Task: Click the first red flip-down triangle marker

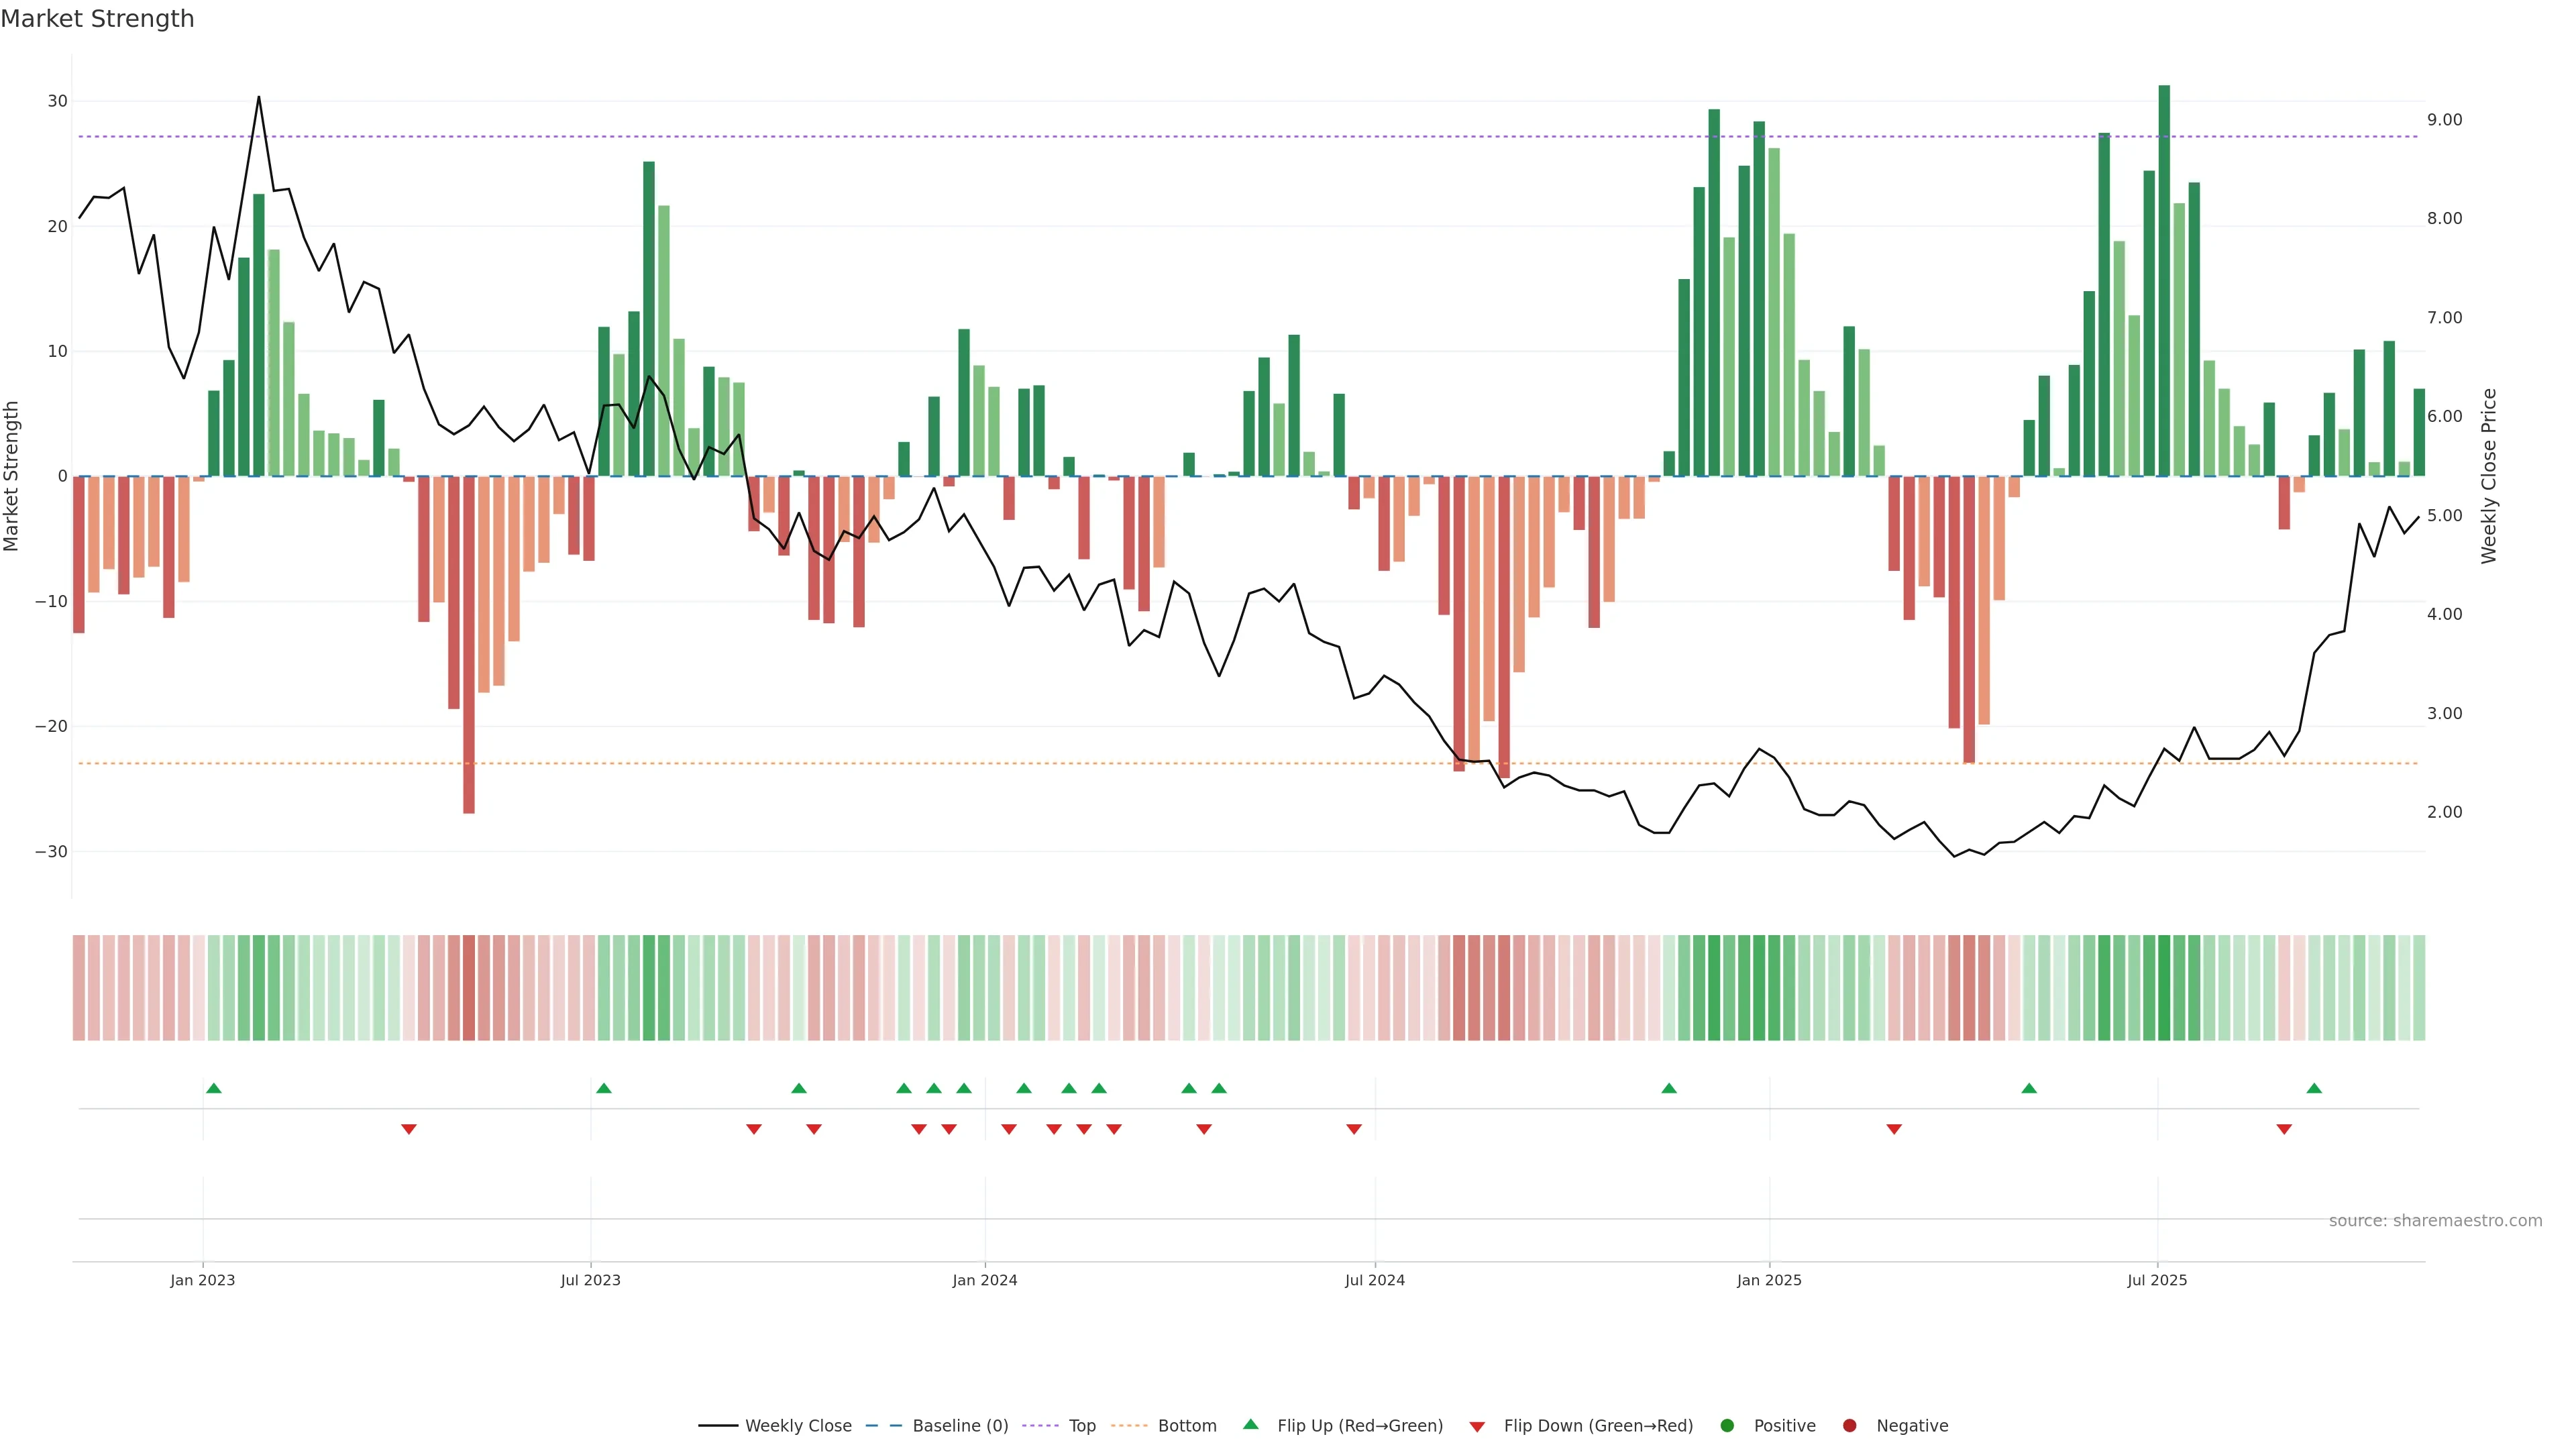Action: (x=408, y=1129)
